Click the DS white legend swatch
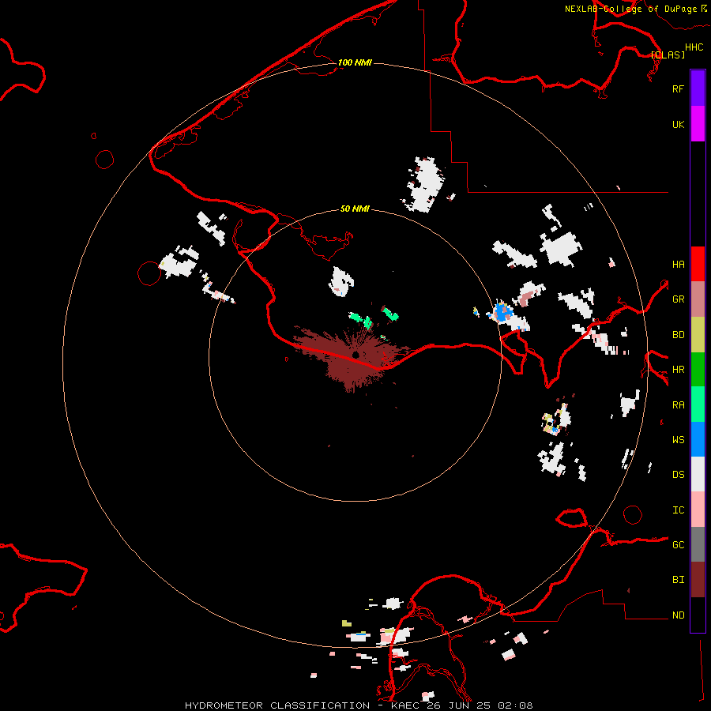Viewport: 711px width, 711px height. (698, 474)
